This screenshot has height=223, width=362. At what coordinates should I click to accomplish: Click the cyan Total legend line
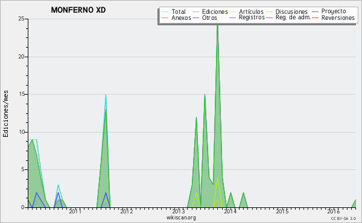point(165,11)
